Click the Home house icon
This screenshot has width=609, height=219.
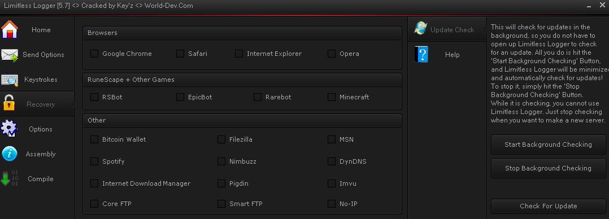(9, 29)
